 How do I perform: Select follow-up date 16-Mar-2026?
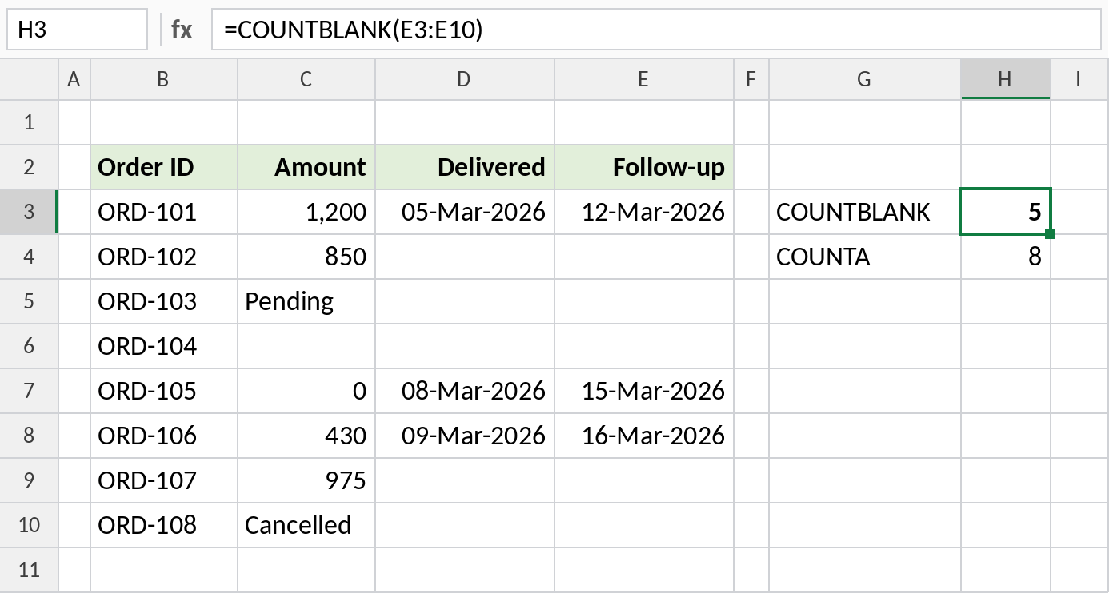(x=644, y=436)
